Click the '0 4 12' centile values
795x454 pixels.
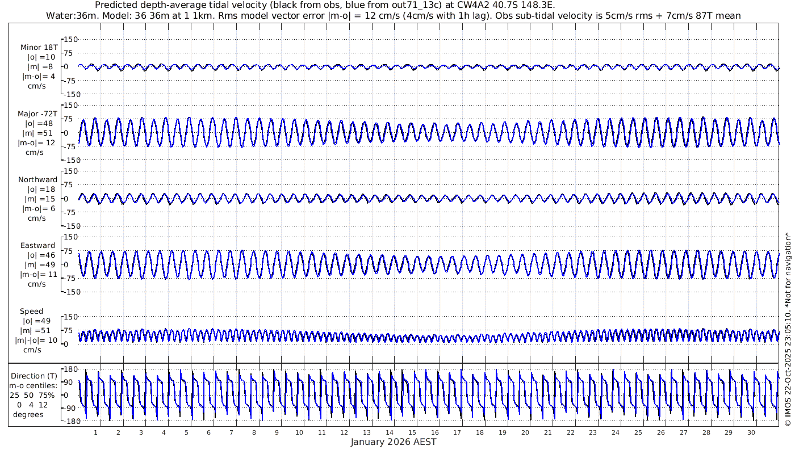coord(32,405)
